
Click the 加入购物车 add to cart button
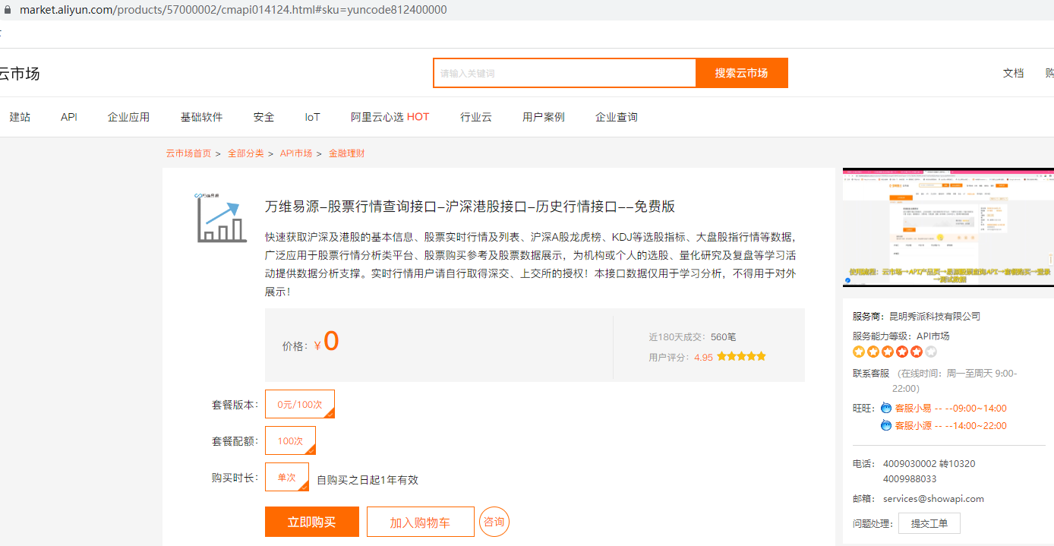(x=420, y=522)
